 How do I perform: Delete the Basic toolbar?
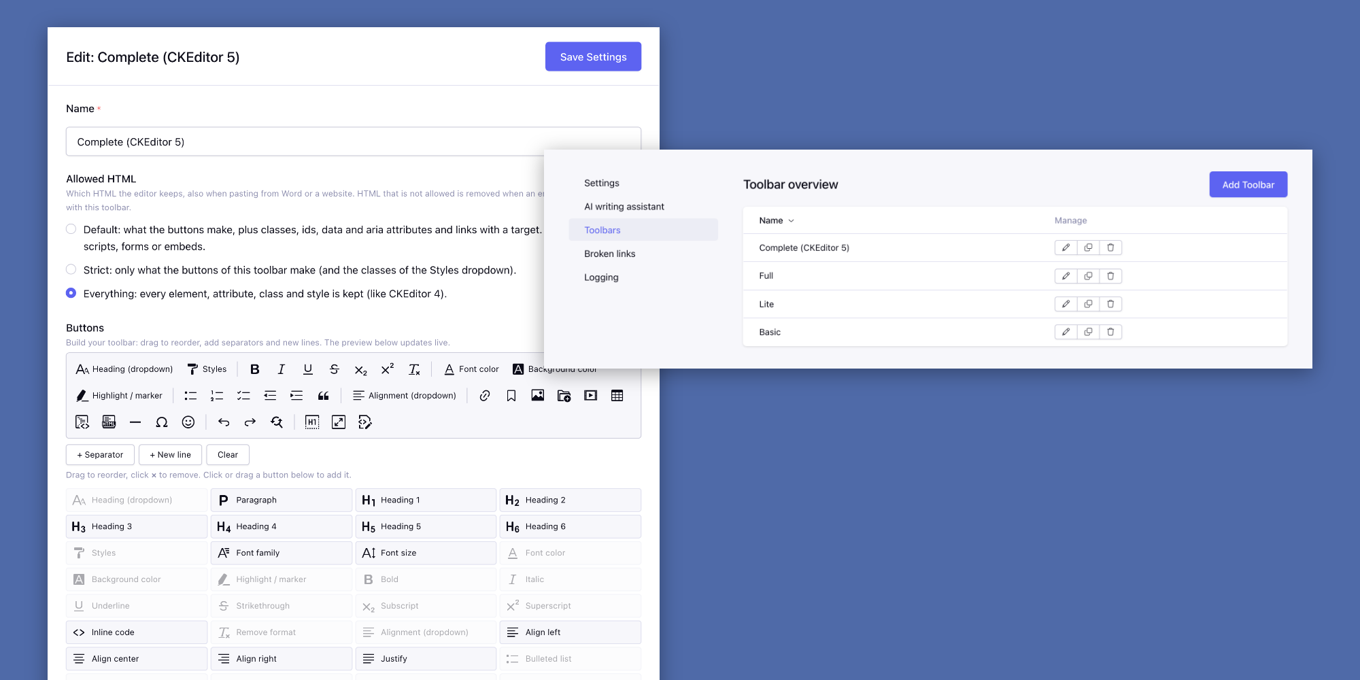[1110, 332]
